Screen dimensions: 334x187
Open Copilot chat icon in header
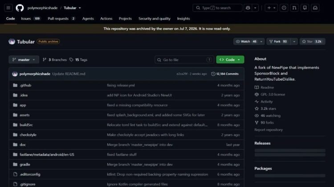coord(248,8)
